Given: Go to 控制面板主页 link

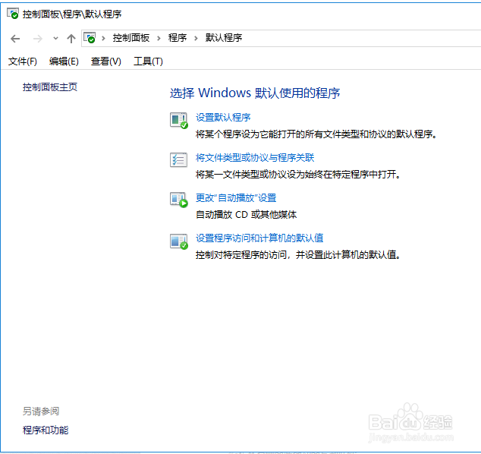Looking at the screenshot, I should [x=50, y=87].
